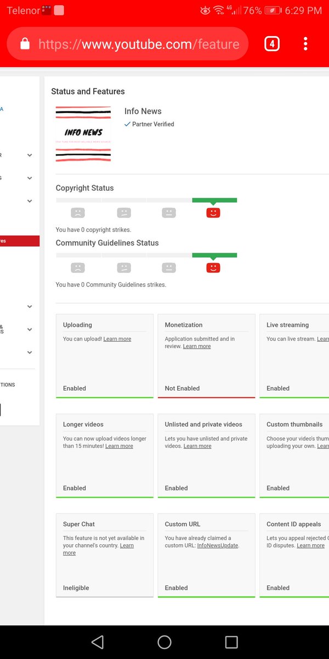This screenshot has height=659, width=329.
Task: Expand the first sidebar section chevron
Action: click(30, 155)
